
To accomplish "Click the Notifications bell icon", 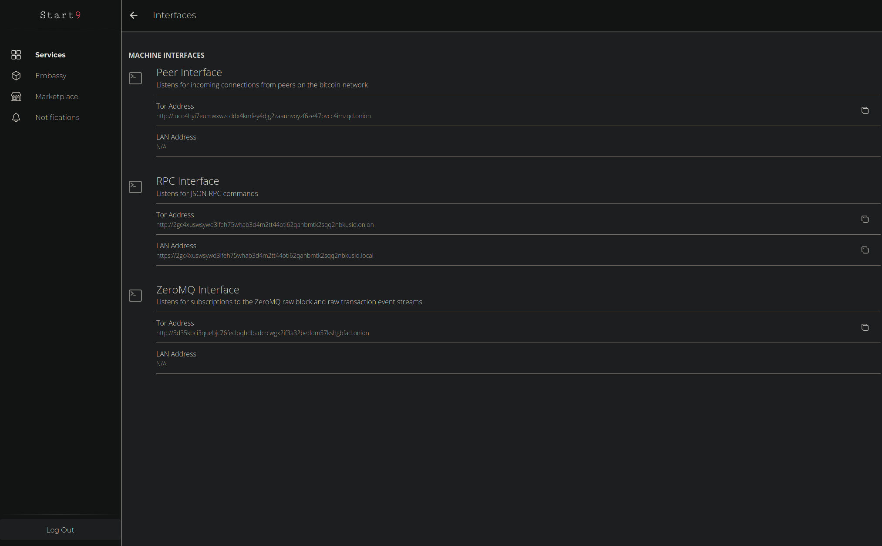I will click(x=16, y=117).
